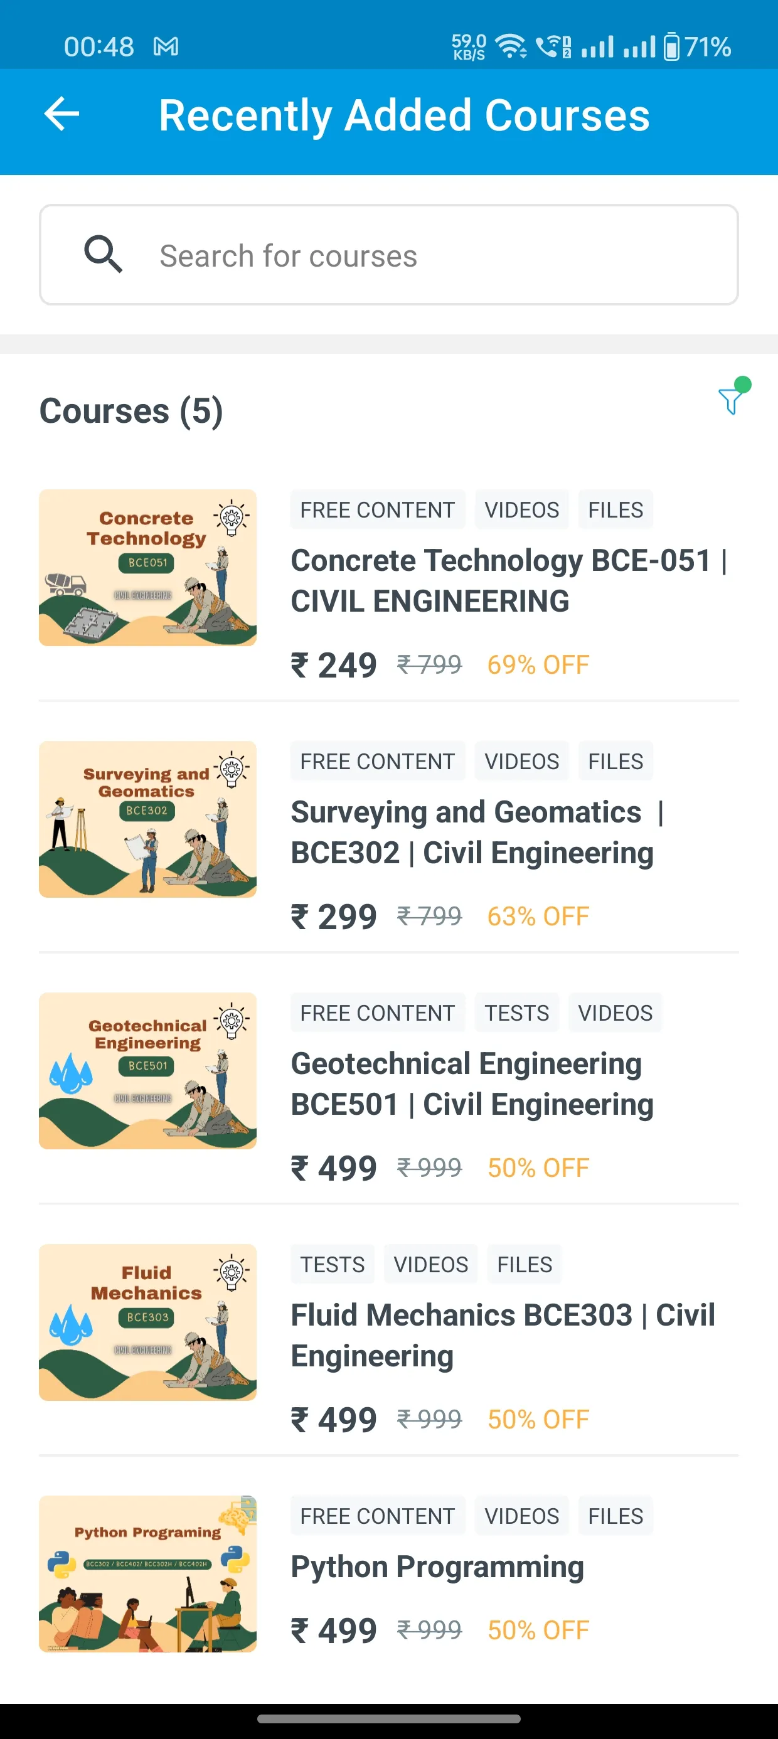Viewport: 778px width, 1739px height.
Task: Tap FREE CONTENT tag on Concrete Technology
Action: point(378,509)
